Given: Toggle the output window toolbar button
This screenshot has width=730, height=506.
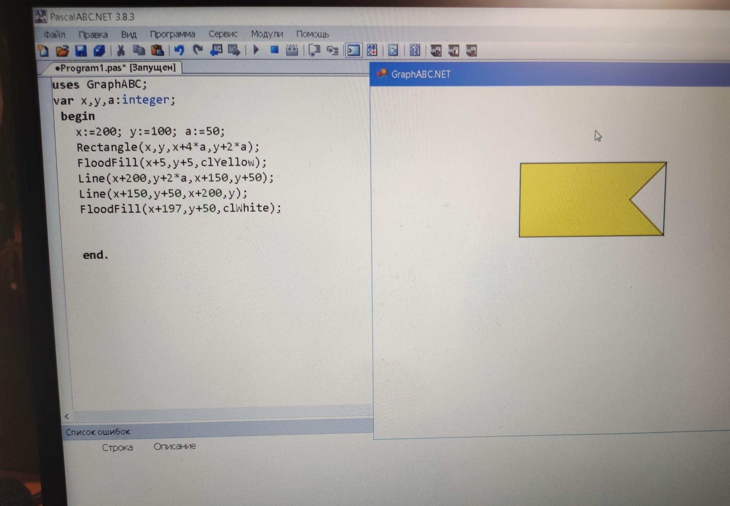Looking at the screenshot, I should click(353, 51).
